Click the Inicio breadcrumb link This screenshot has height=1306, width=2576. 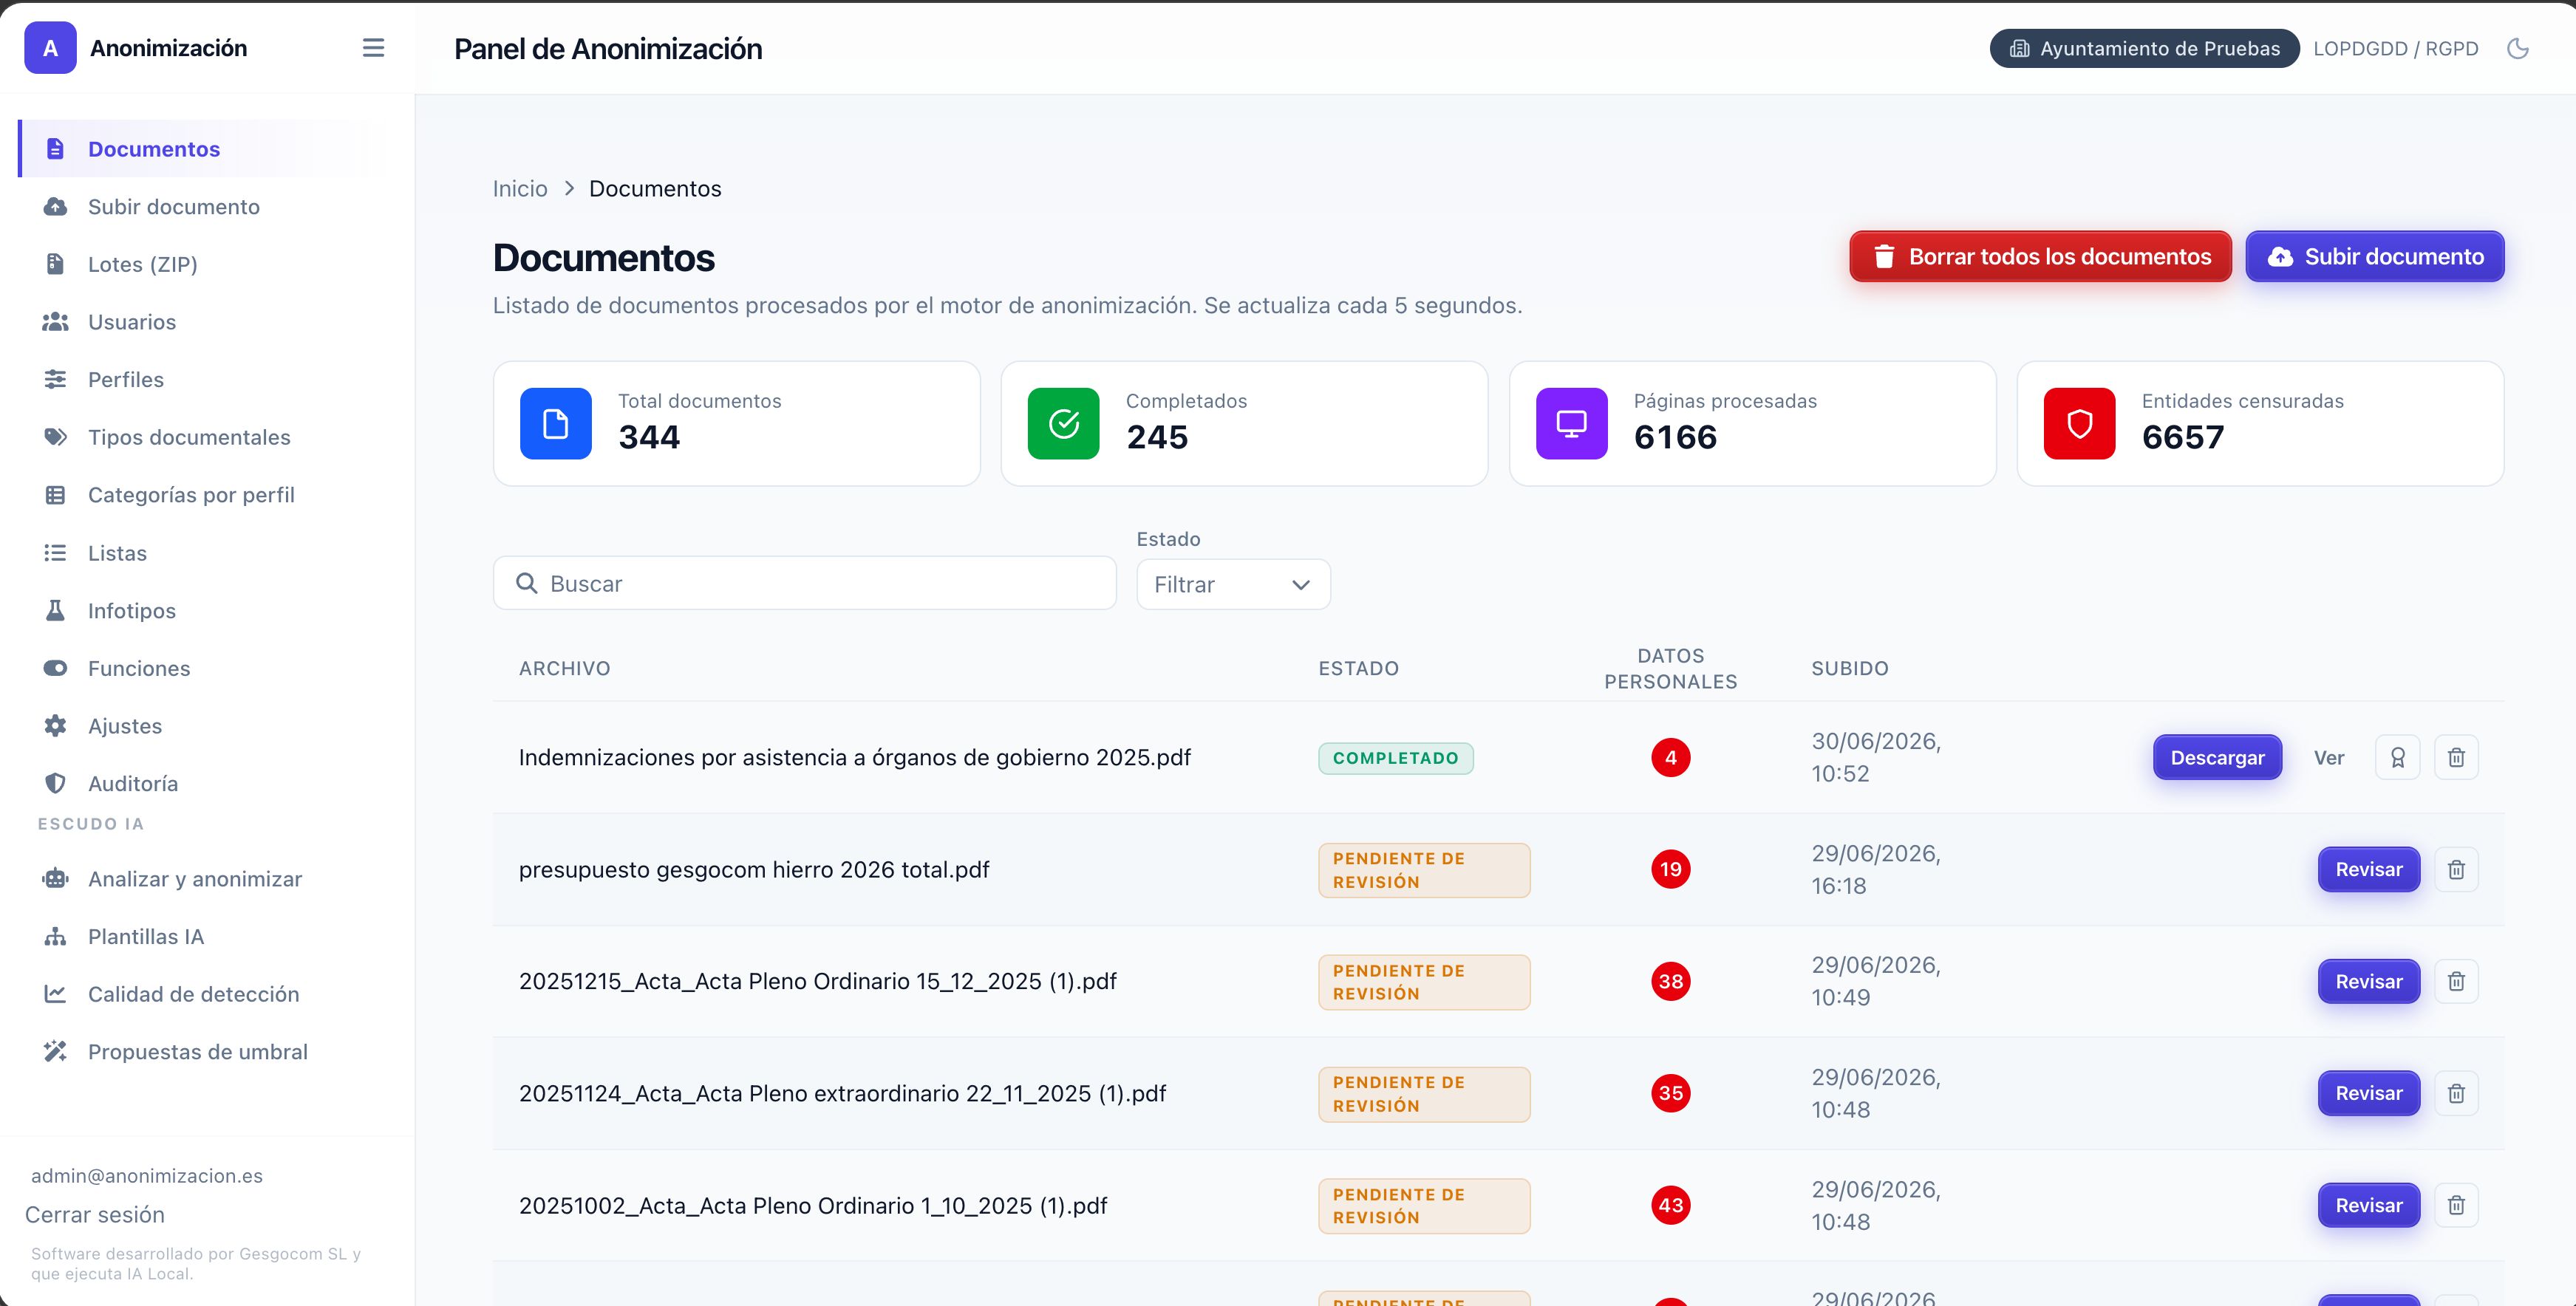click(520, 189)
